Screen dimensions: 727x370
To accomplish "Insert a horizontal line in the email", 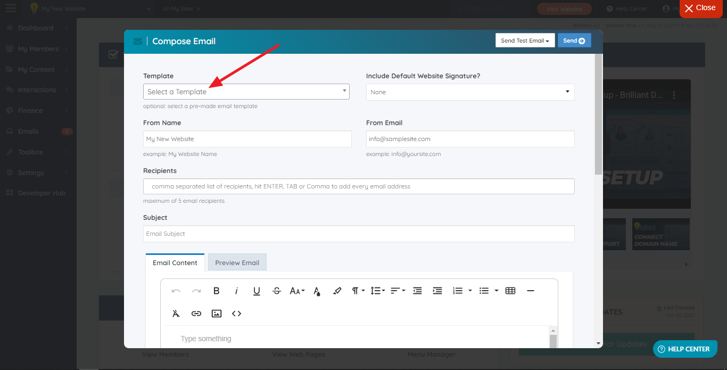I will 530,291.
